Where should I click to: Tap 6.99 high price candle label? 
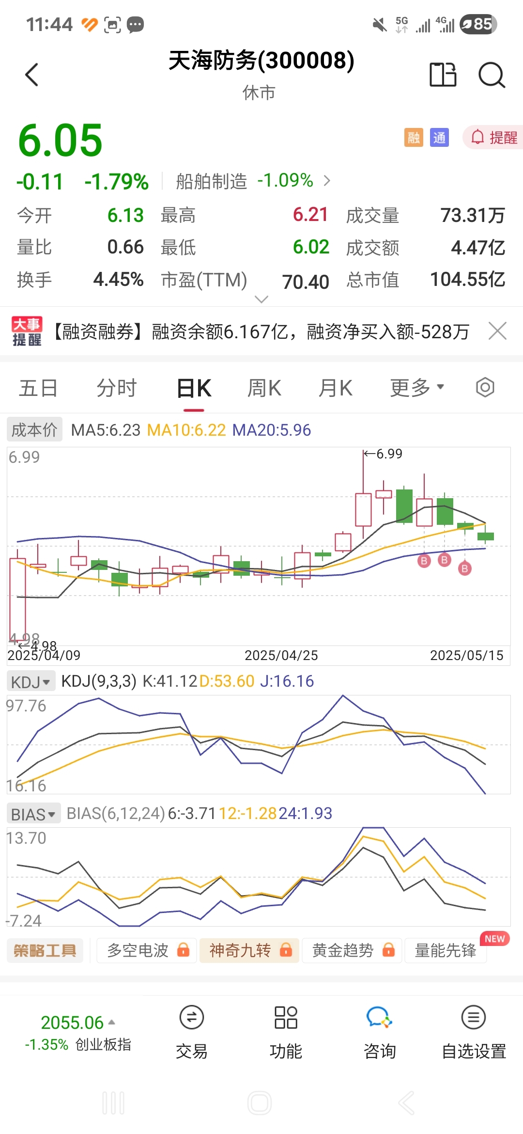point(384,454)
